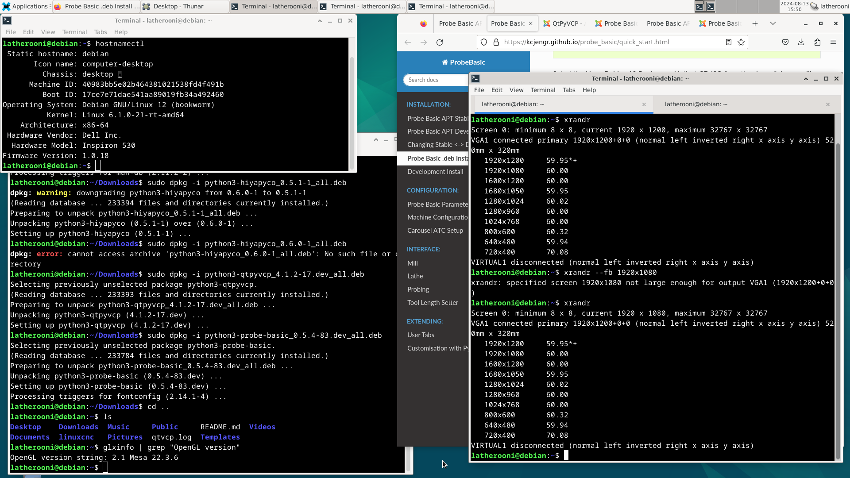Click the Firefox logo icon in browser tab bar
Screen dimensions: 850x478
(x=424, y=23)
